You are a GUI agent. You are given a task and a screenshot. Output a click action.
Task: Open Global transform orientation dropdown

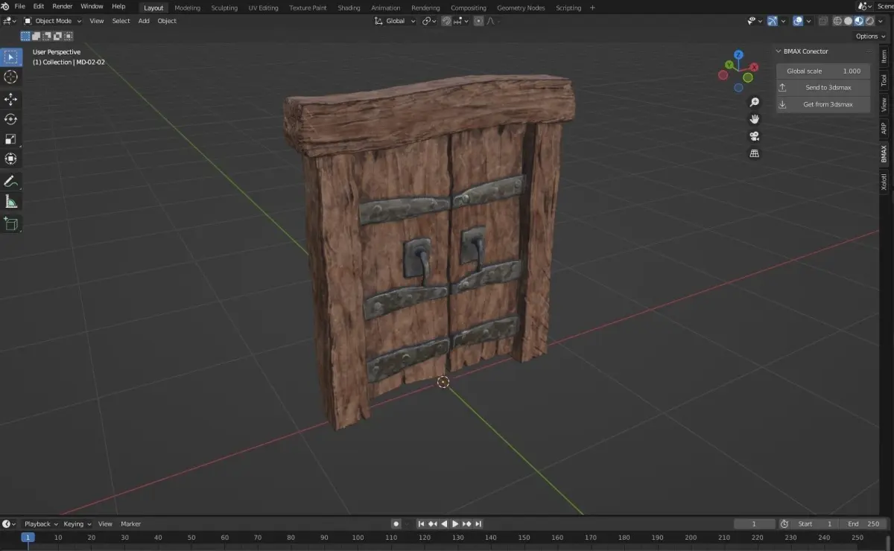click(x=395, y=21)
